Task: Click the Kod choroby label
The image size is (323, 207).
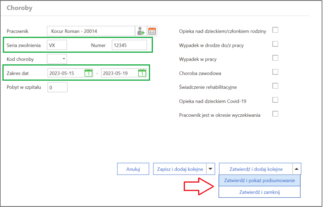Action: 20,59
